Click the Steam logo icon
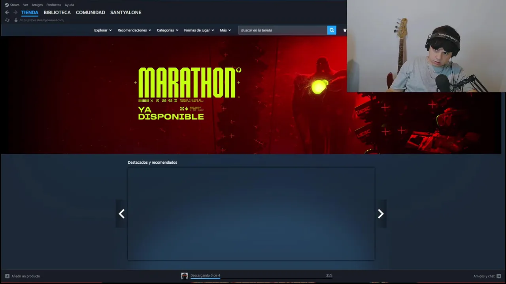Screen dimensions: 506x284 click(x=7, y=5)
